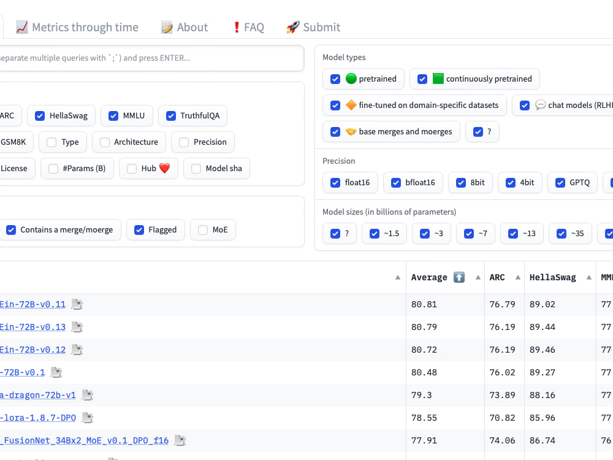Screen dimensions: 613x460
Task: Click the details icon beside dragon-72b-v1
Action: (88, 395)
